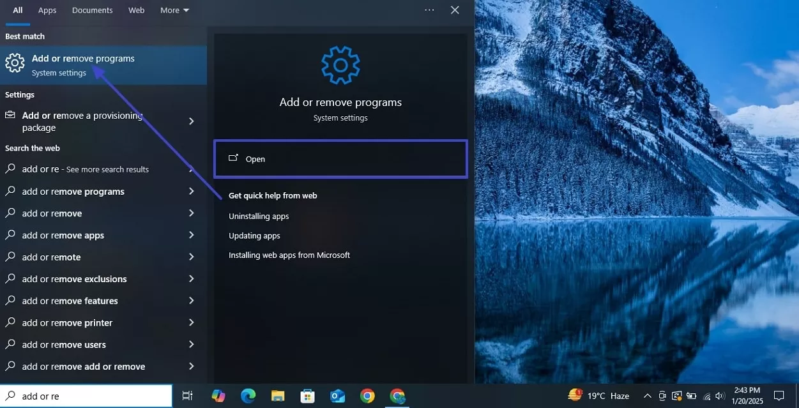Click the Wi-Fi icon in system tray
This screenshot has width=799, height=408.
point(706,396)
